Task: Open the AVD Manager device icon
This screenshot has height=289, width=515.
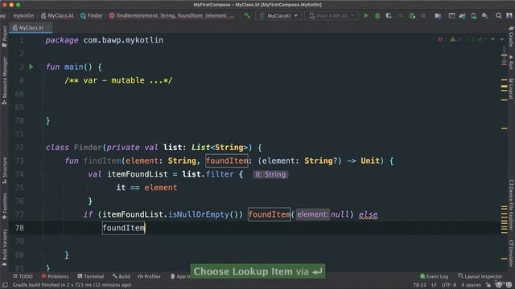Action: [473, 16]
